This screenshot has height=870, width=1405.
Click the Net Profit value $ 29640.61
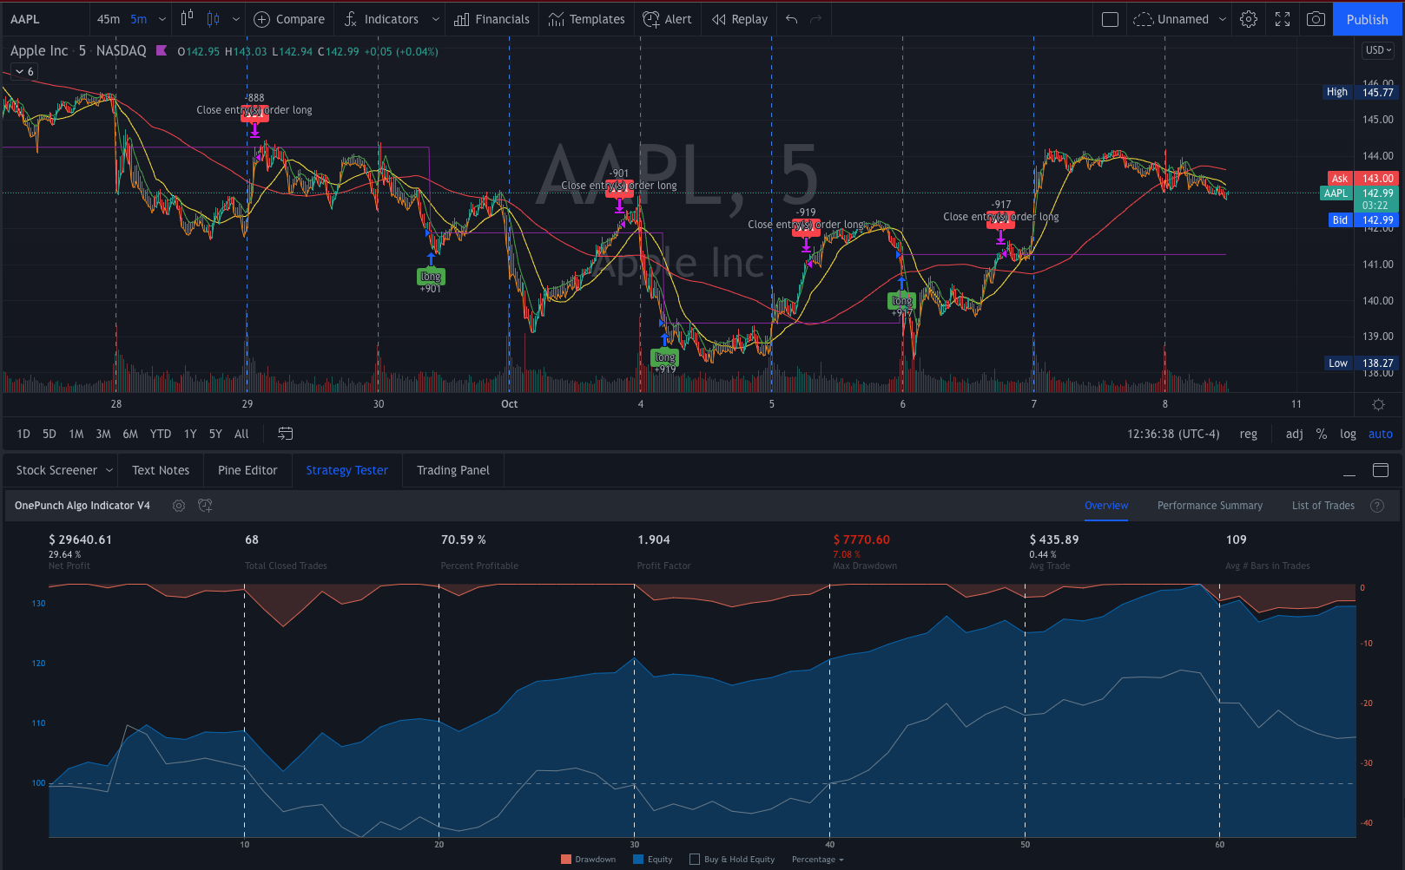[80, 540]
